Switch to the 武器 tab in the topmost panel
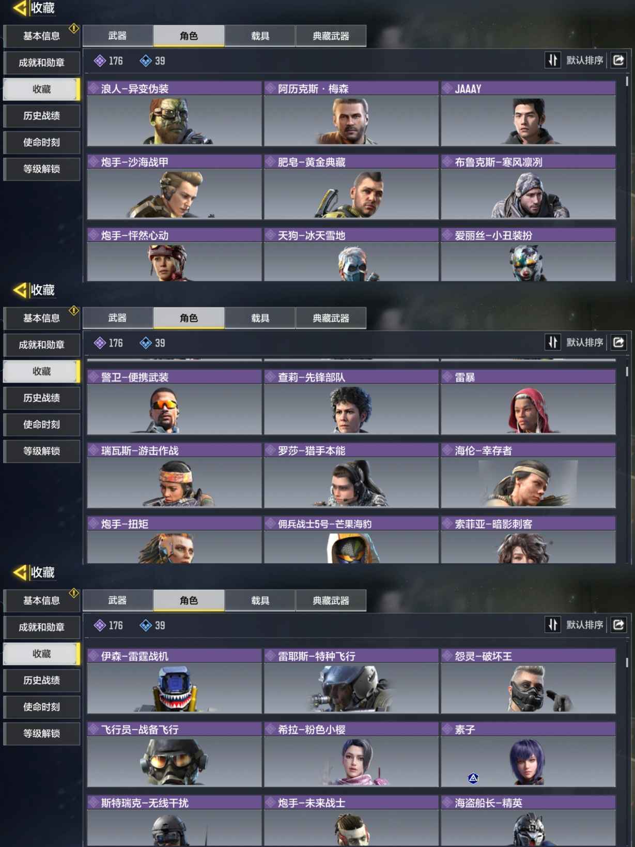635x847 pixels. point(118,36)
